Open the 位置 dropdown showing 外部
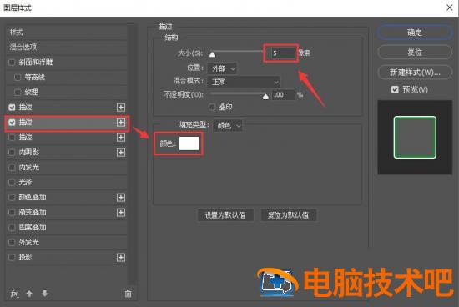Viewport: 459px width, 307px height. coord(222,68)
